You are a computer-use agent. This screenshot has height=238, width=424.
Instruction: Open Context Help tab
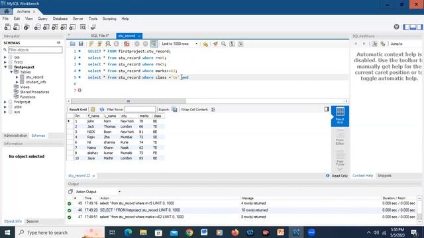[362, 176]
